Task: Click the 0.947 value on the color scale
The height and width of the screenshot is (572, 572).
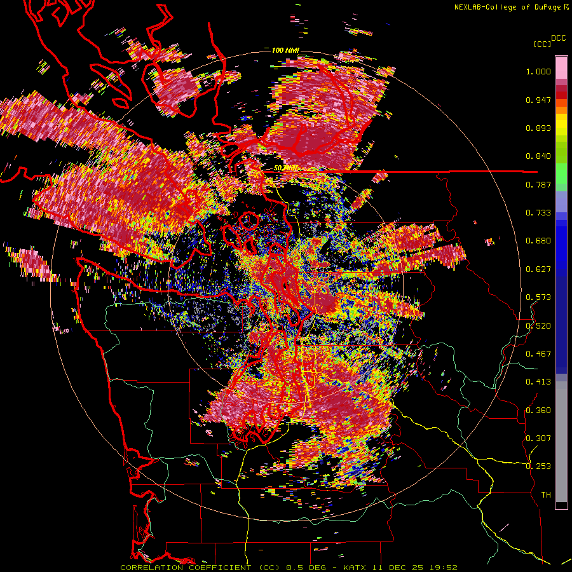Action: pyautogui.click(x=538, y=100)
